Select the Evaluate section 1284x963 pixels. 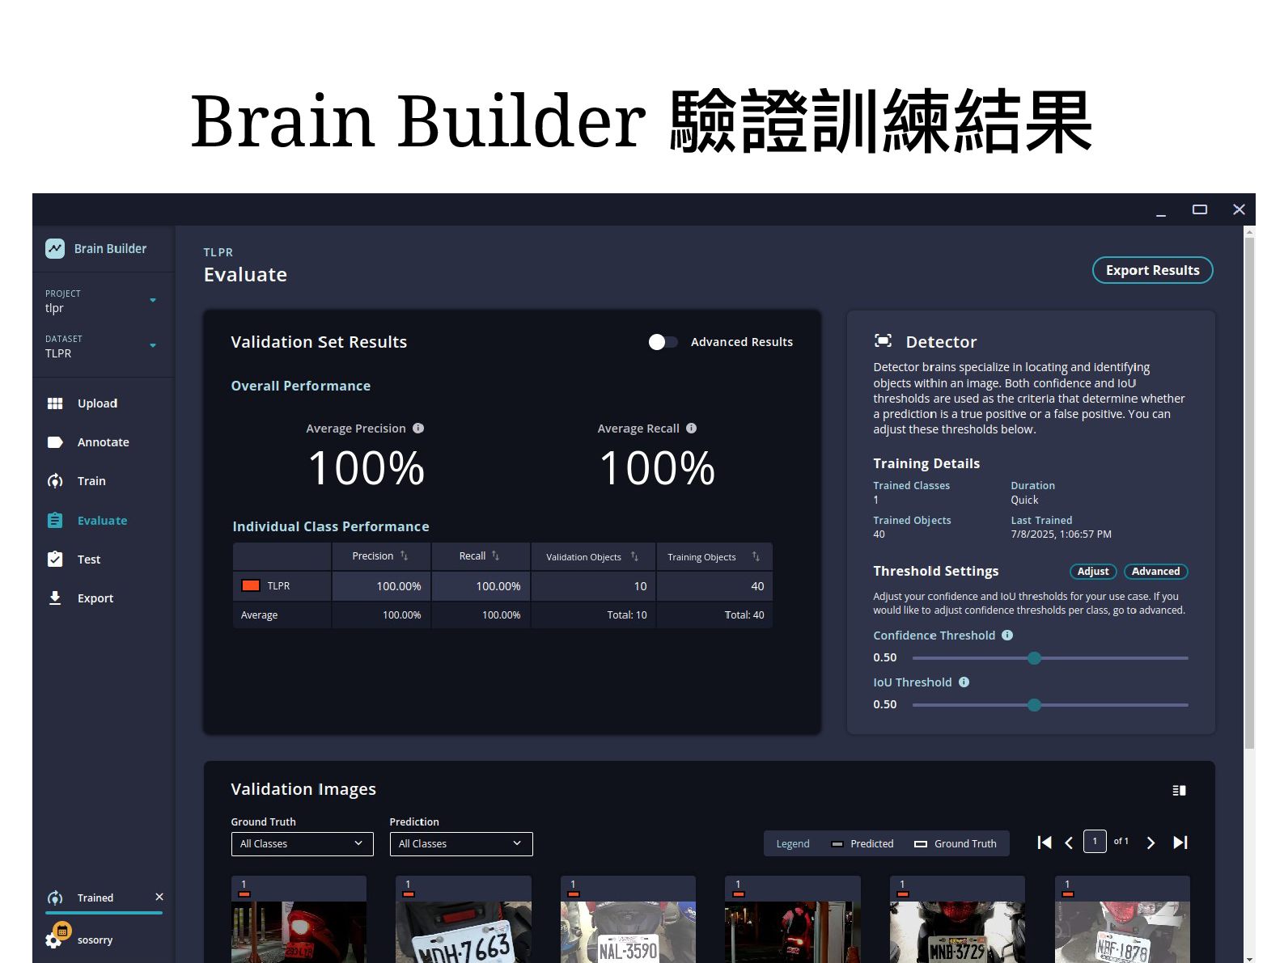[102, 521]
